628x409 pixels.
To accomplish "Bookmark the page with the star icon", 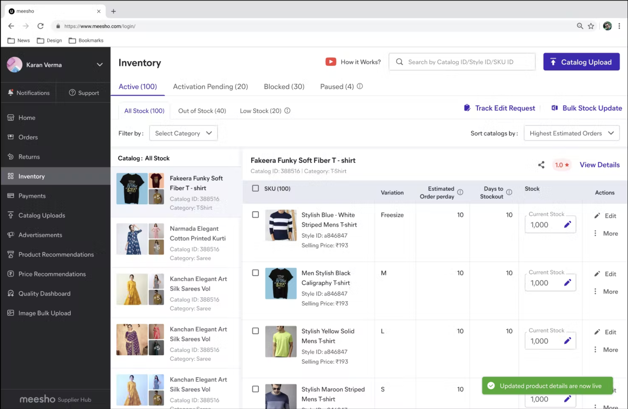I will click(591, 26).
